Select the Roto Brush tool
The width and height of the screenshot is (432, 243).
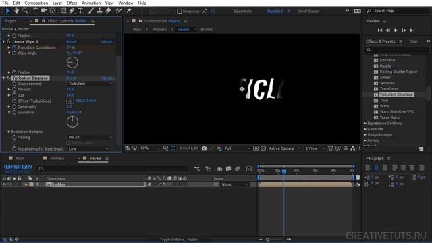[x=119, y=11]
